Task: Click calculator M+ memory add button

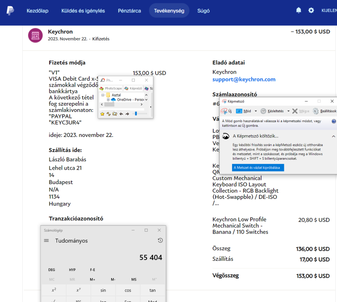Action: 93,279
